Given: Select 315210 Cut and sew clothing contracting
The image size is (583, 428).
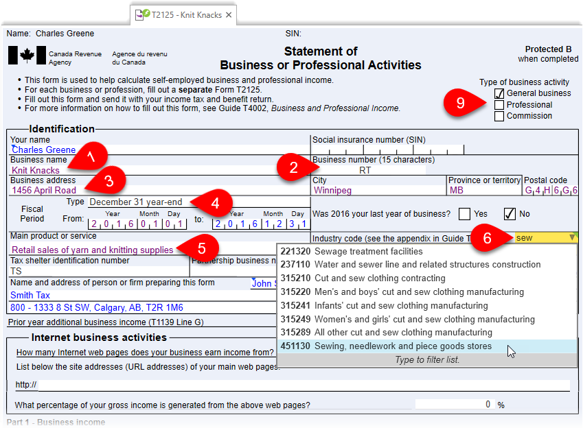Looking at the screenshot, I should (427, 278).
